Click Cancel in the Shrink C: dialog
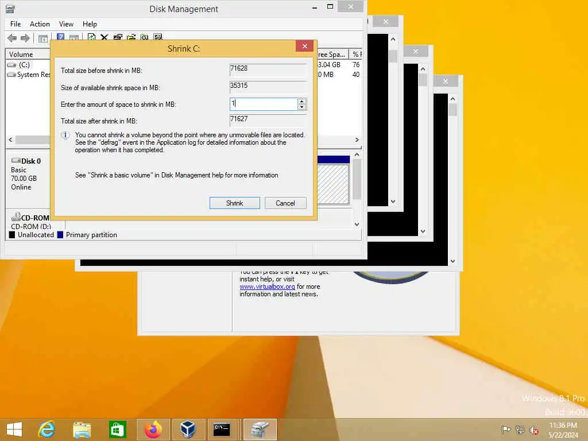 pyautogui.click(x=285, y=203)
